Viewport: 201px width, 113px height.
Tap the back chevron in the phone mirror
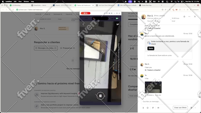click(83, 24)
